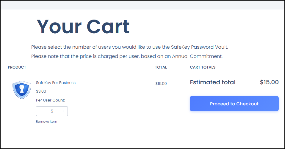This screenshot has height=149, width=285.
Task: Increase user count with the plus button
Action: 63,111
